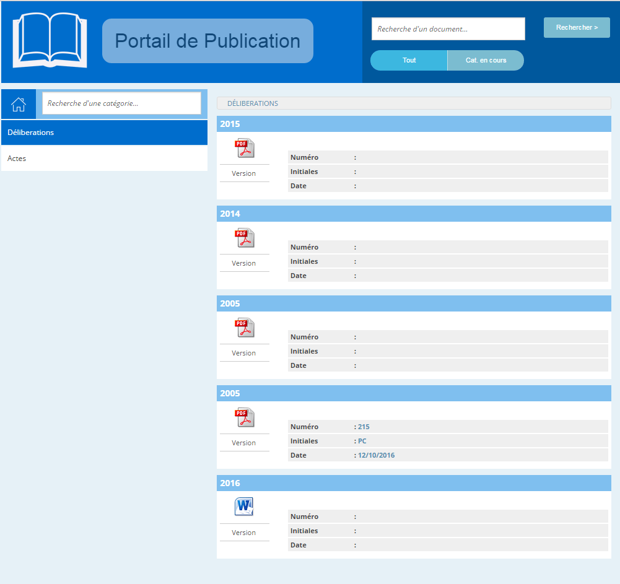Image resolution: width=620 pixels, height=584 pixels.
Task: Click the date value "12/10/2016"
Action: [x=376, y=455]
